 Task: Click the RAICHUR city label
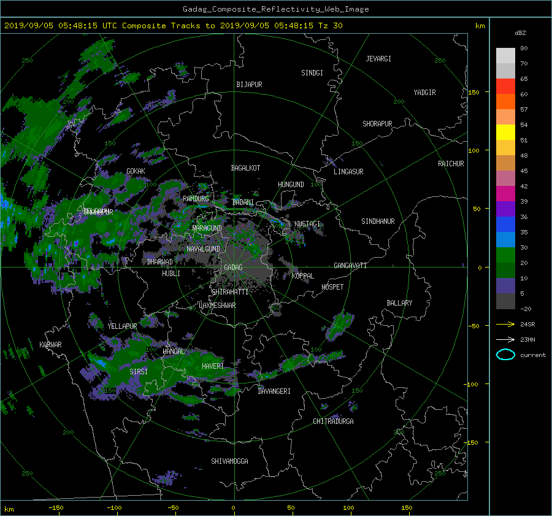click(x=451, y=164)
